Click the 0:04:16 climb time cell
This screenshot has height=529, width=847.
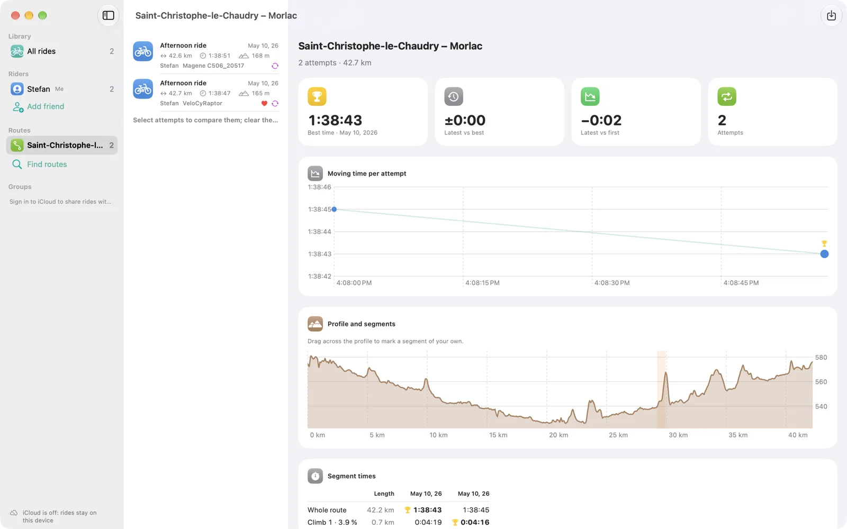[x=475, y=522]
